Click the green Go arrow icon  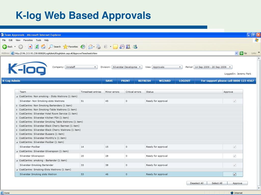(x=241, y=53)
